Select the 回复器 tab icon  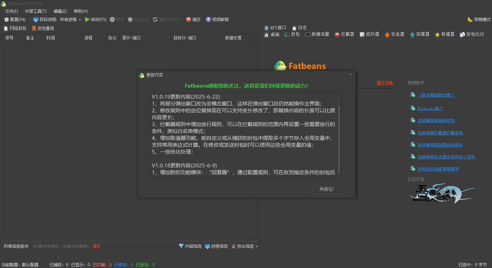tap(412, 34)
